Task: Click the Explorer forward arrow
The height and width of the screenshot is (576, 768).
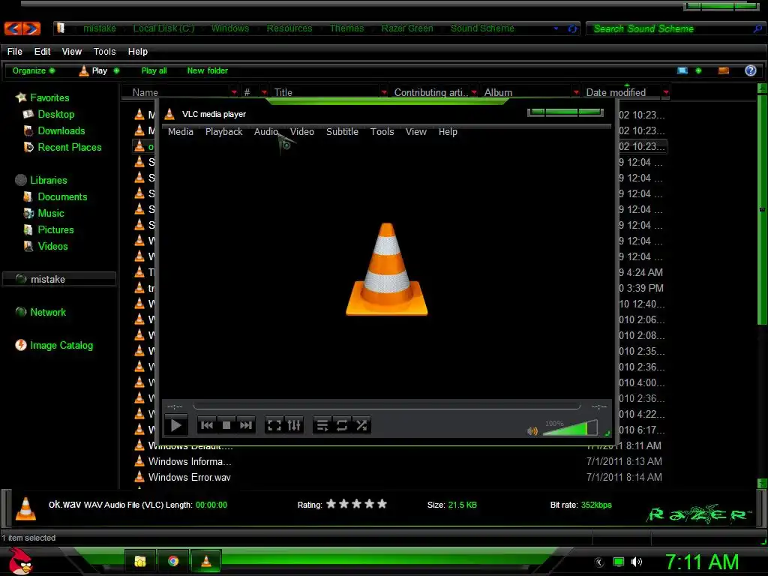Action: pos(31,28)
